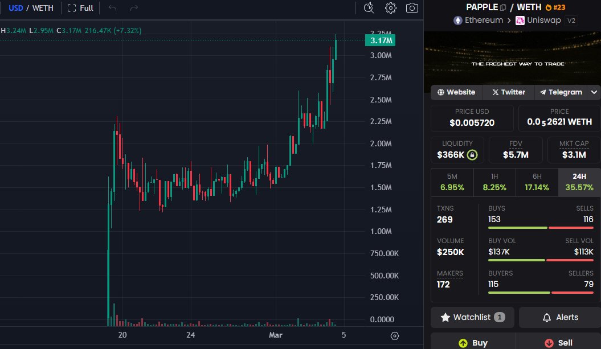Image resolution: width=601 pixels, height=349 pixels.
Task: Click the 'Mar' date label on time axis
Action: [276, 335]
